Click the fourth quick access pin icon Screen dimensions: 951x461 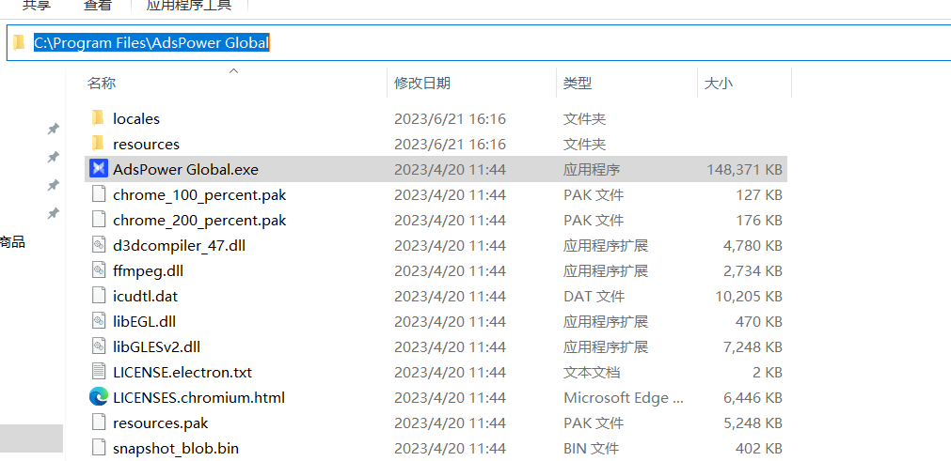point(54,213)
